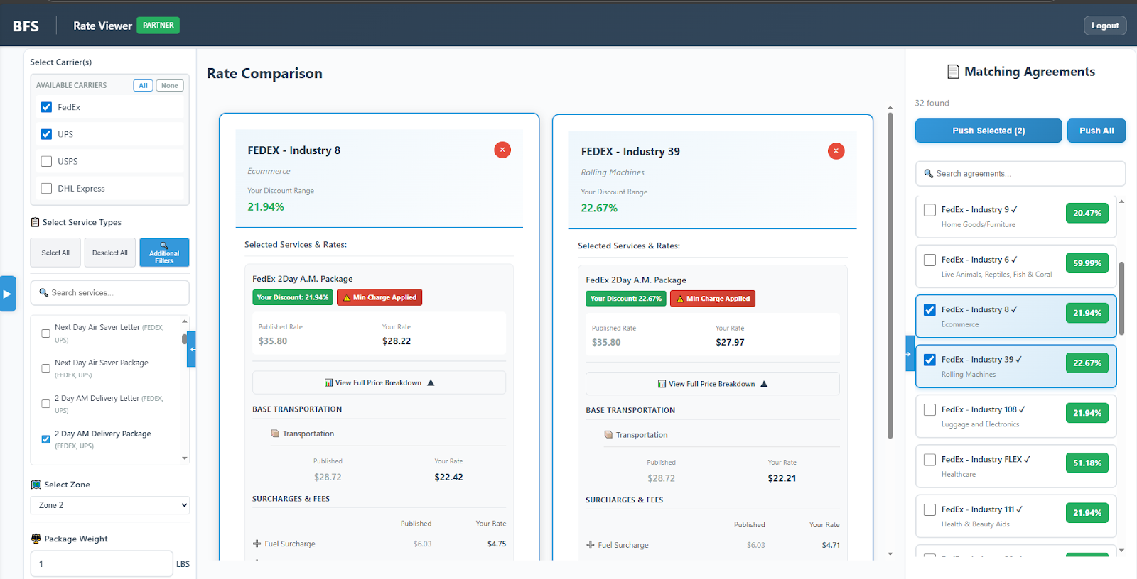Click the Additional Filters magnifier button
The height and width of the screenshot is (579, 1137).
click(x=164, y=253)
